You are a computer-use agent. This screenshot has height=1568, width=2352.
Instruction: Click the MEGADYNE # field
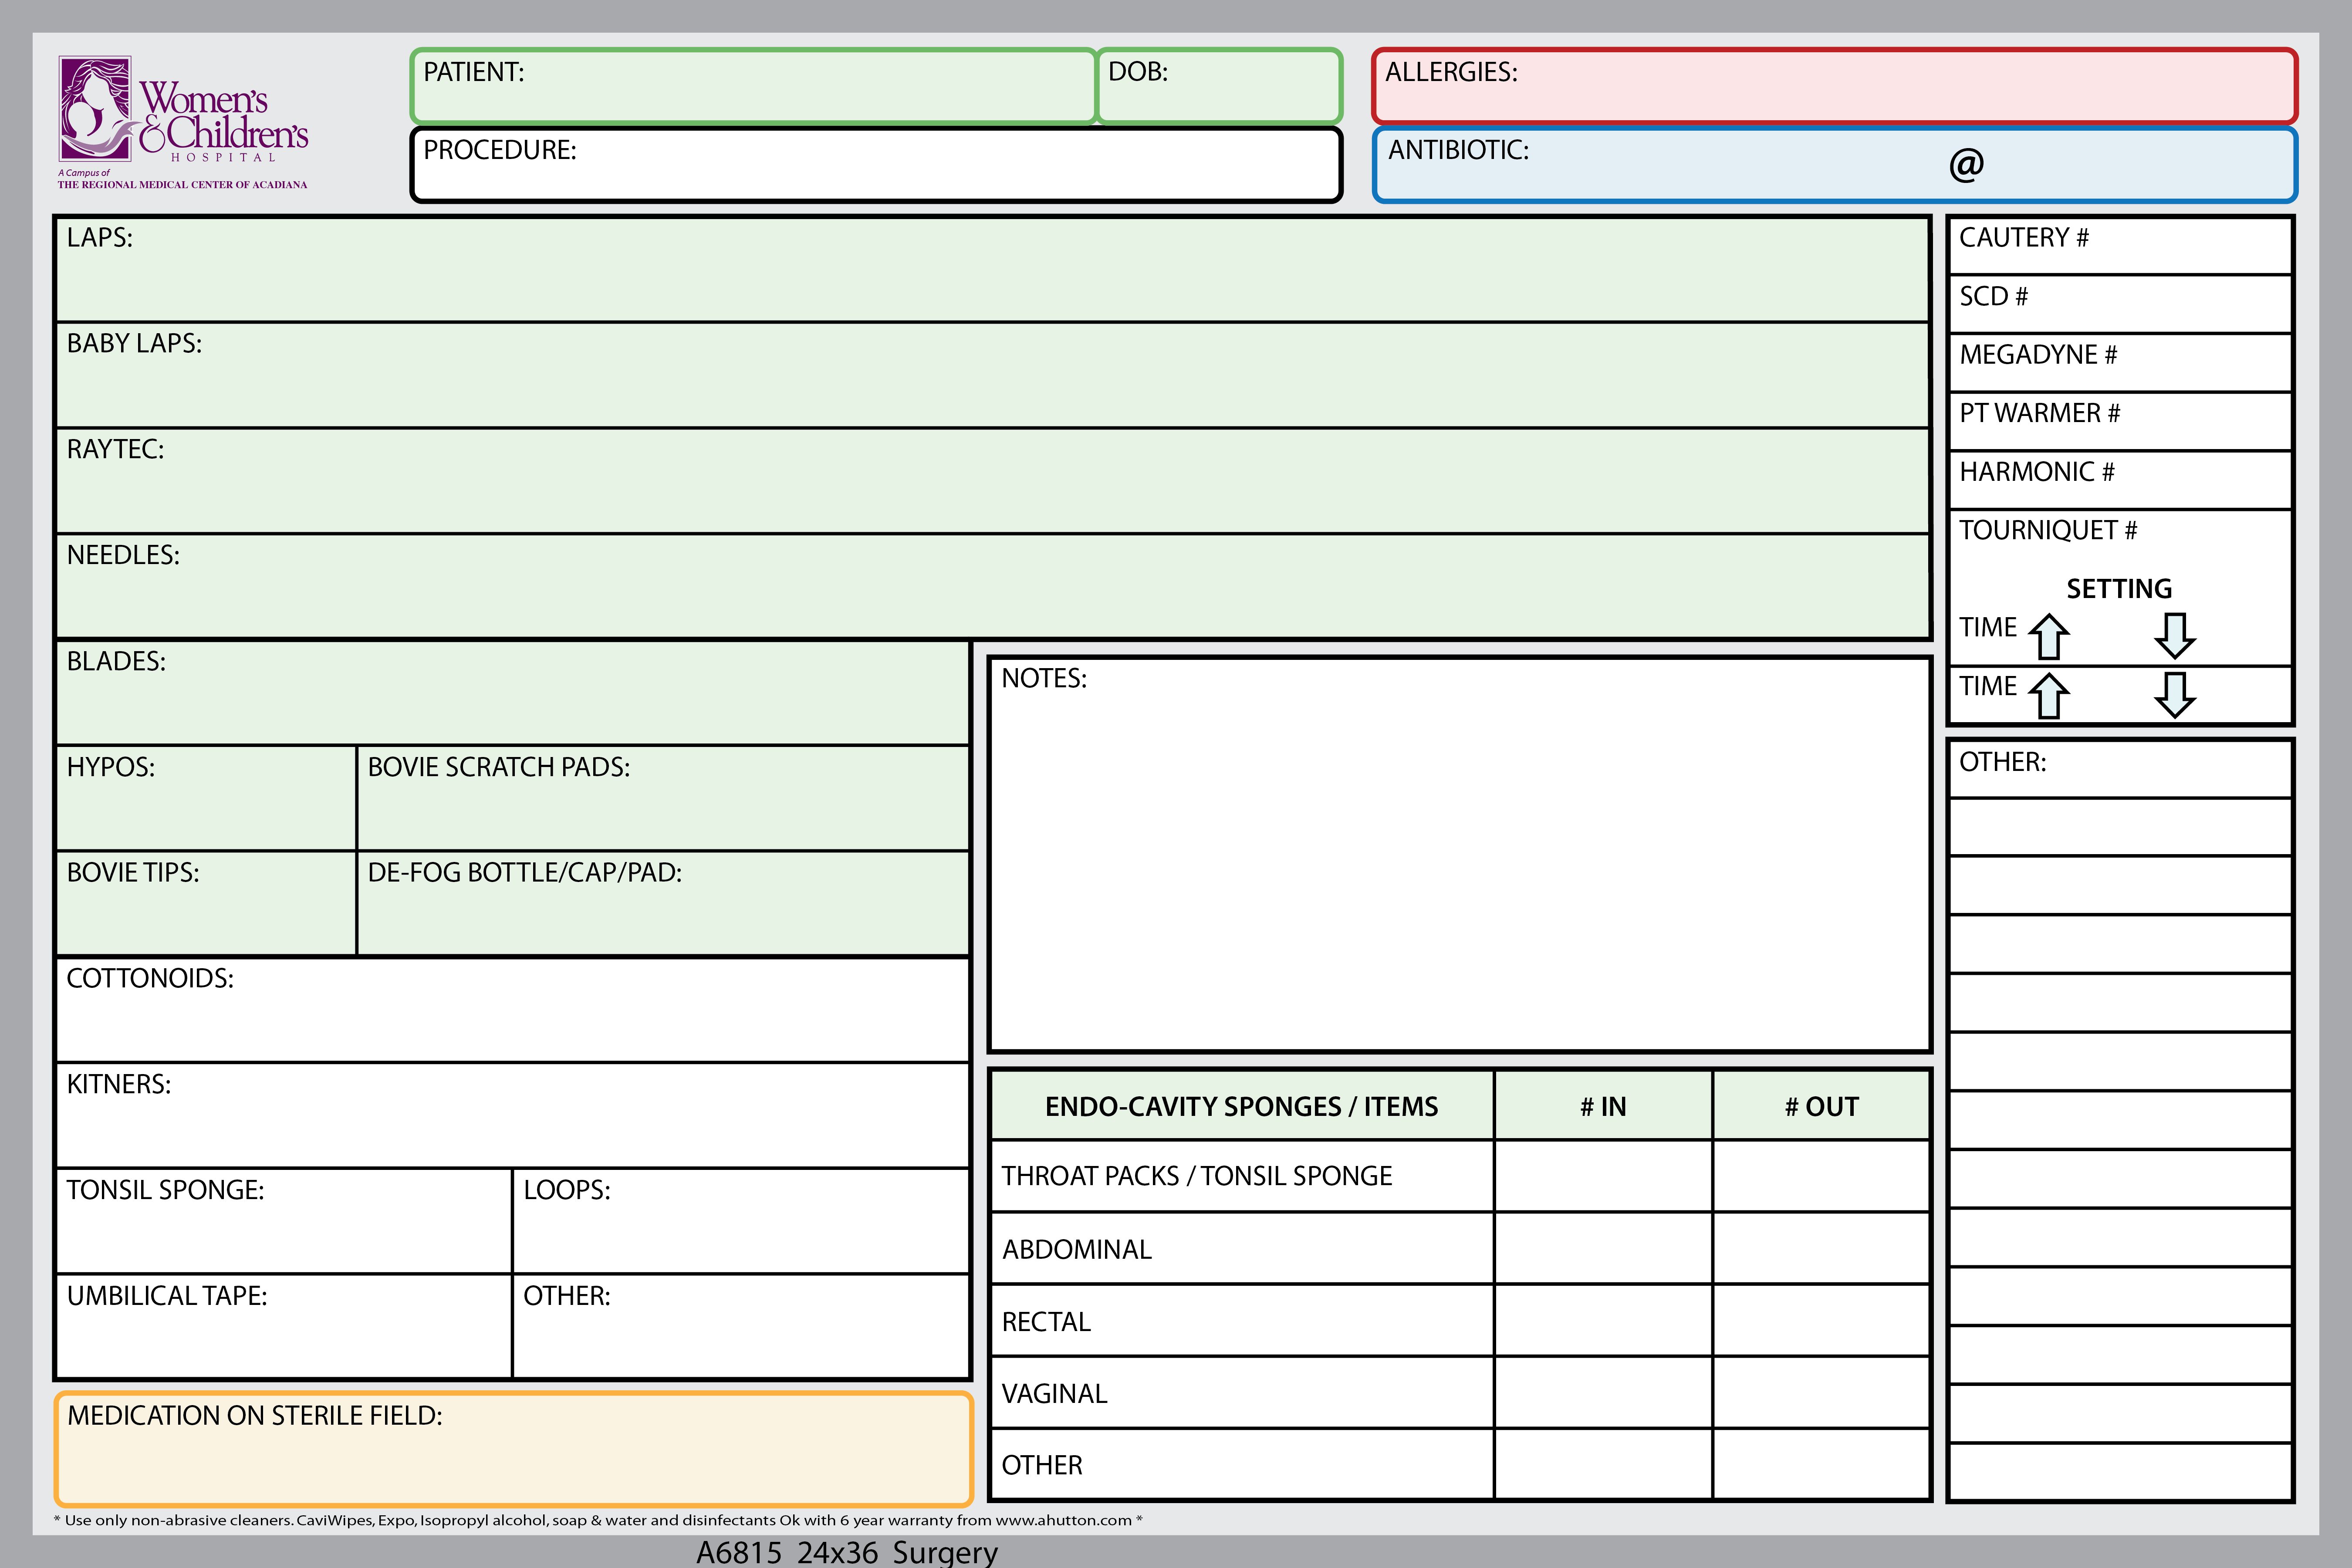[x=2120, y=363]
